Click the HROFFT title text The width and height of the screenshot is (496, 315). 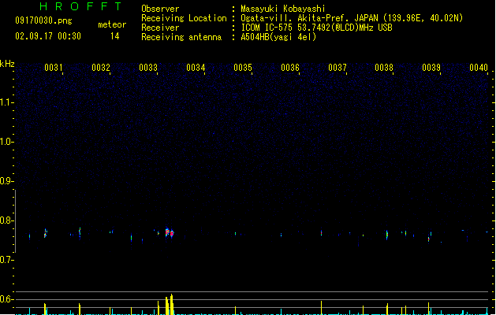(x=80, y=6)
